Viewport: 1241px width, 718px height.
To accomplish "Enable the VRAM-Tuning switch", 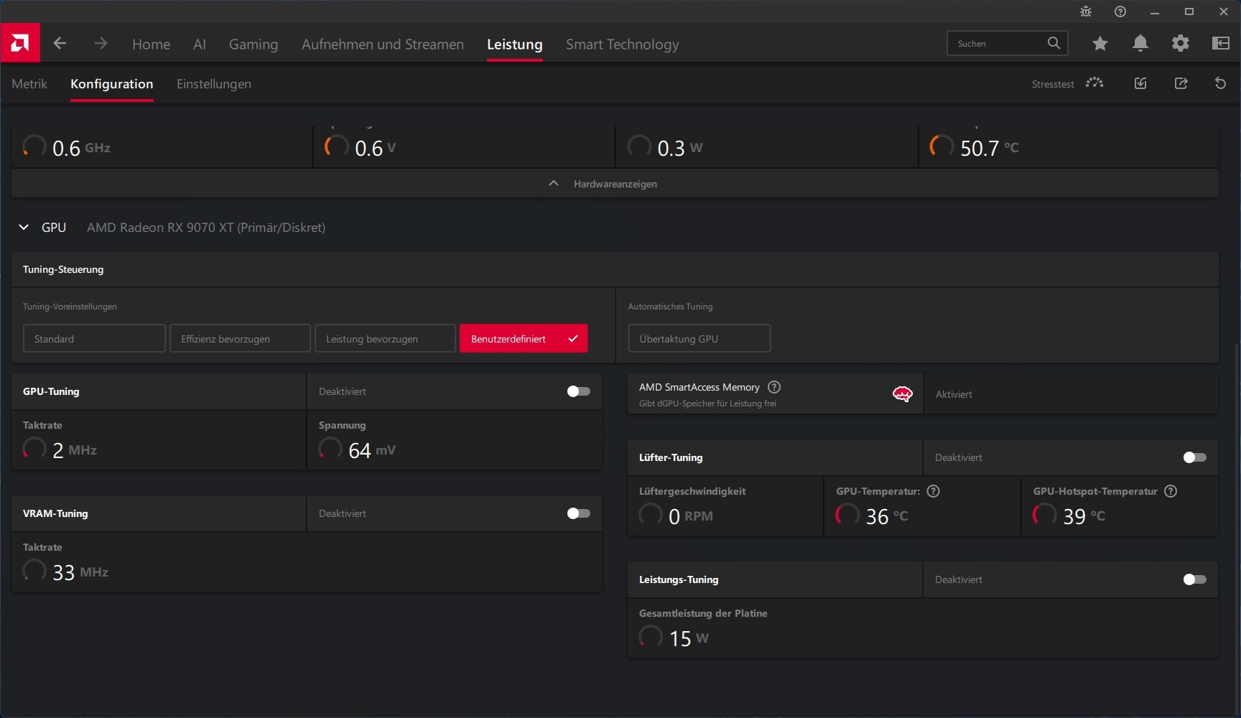I will (x=578, y=513).
